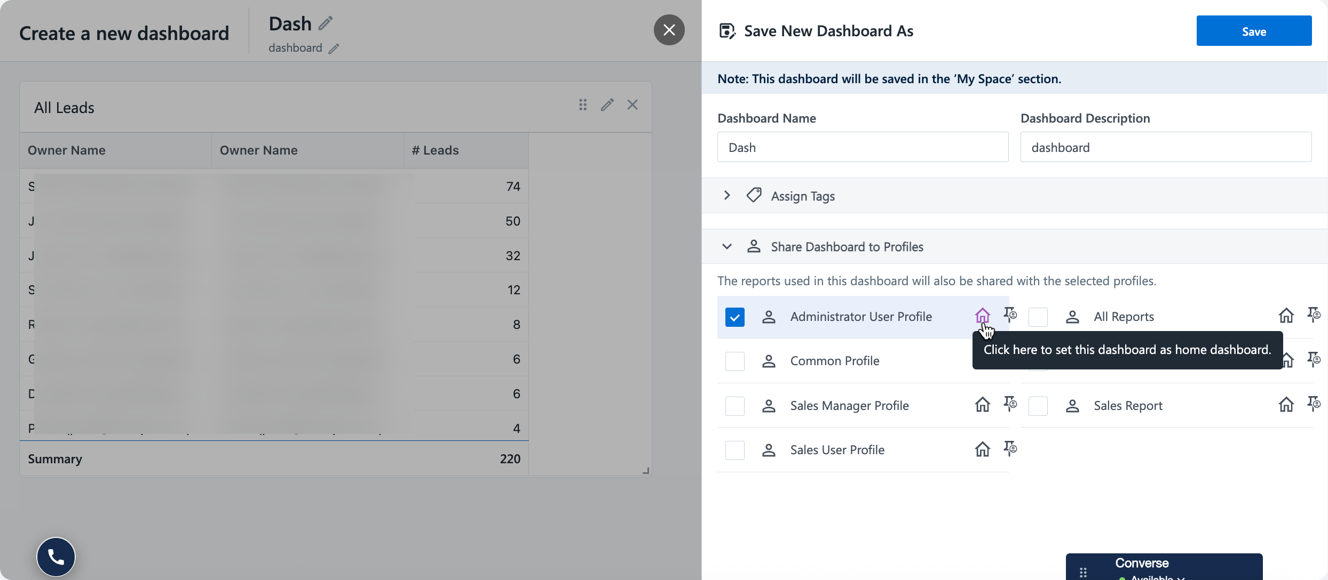Click the person icon beside Share Dashboard to Profiles
Image resolution: width=1328 pixels, height=580 pixels.
pos(754,246)
